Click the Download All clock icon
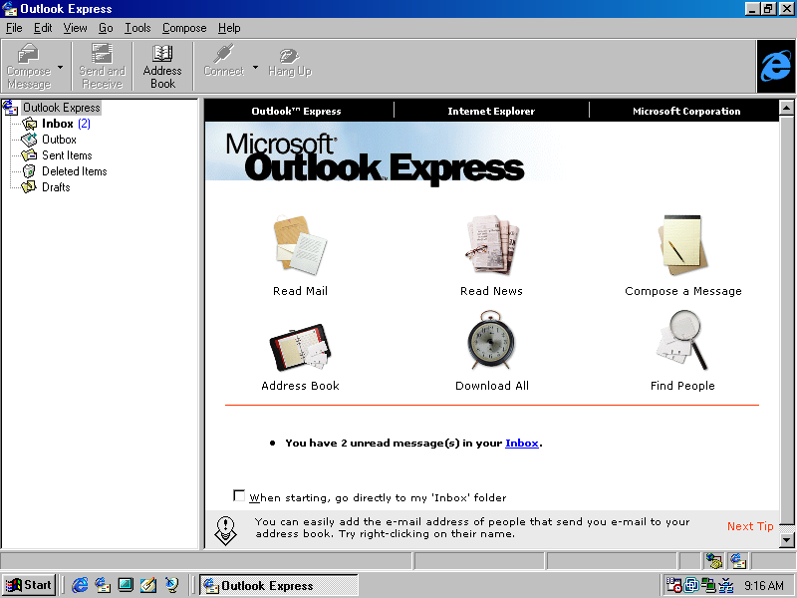797x598 pixels. tap(491, 341)
